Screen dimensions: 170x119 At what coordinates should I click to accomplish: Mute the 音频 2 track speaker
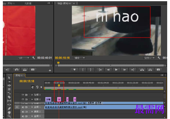tap(23, 112)
